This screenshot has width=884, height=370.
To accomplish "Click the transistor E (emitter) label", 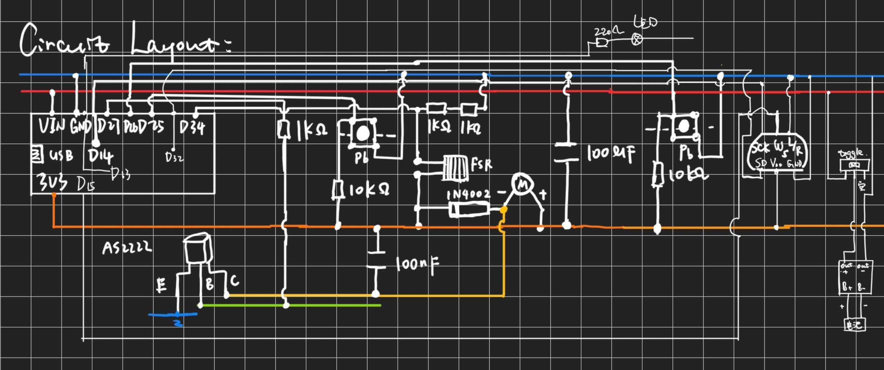I will click(x=161, y=285).
